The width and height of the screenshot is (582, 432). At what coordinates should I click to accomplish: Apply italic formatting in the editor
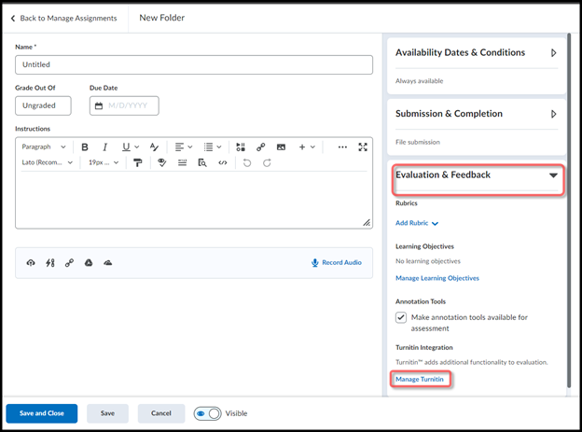point(104,147)
